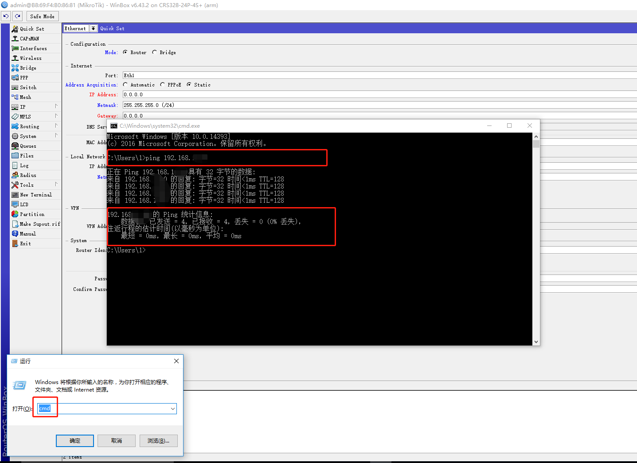Open the Files folder icon

[15, 156]
